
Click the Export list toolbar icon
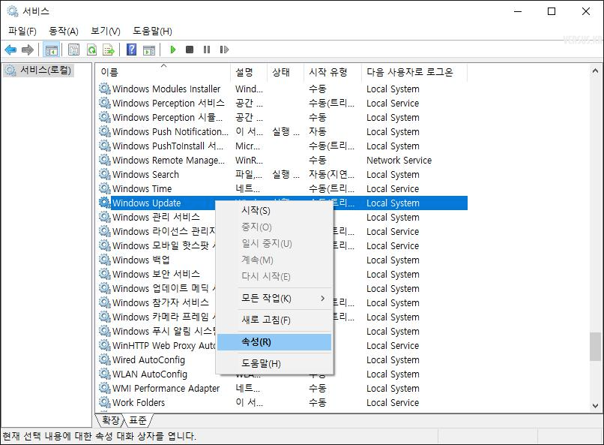109,50
